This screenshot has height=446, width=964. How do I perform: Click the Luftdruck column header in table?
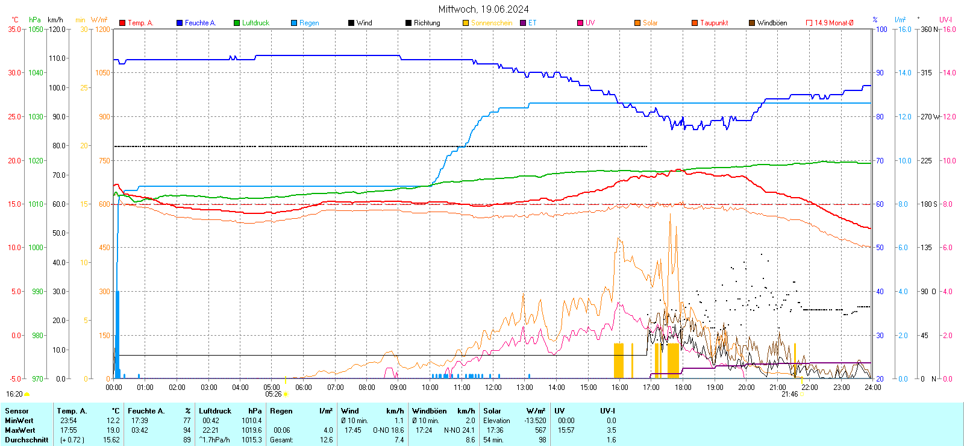coord(215,411)
